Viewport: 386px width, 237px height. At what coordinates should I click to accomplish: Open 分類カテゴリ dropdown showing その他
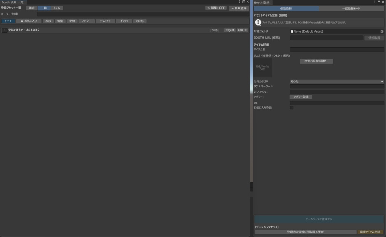(337, 81)
